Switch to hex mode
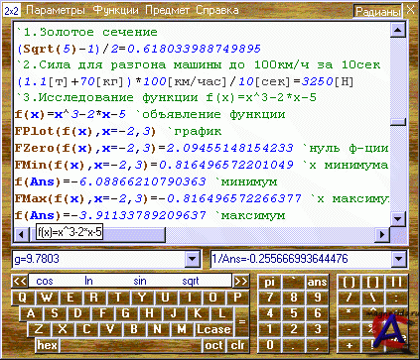Image resolution: width=420 pixels, height=360 pixels. [48, 345]
